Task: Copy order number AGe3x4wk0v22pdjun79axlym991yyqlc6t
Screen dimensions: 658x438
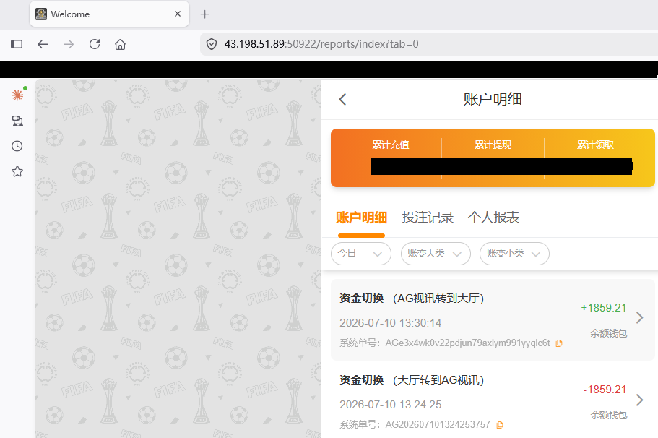Action: 559,343
